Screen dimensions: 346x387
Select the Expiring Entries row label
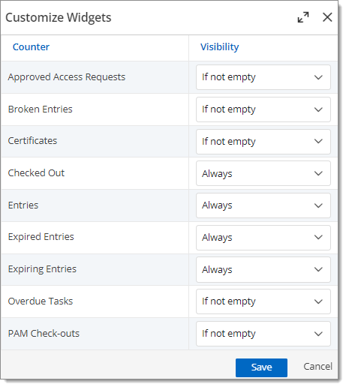[x=42, y=269]
